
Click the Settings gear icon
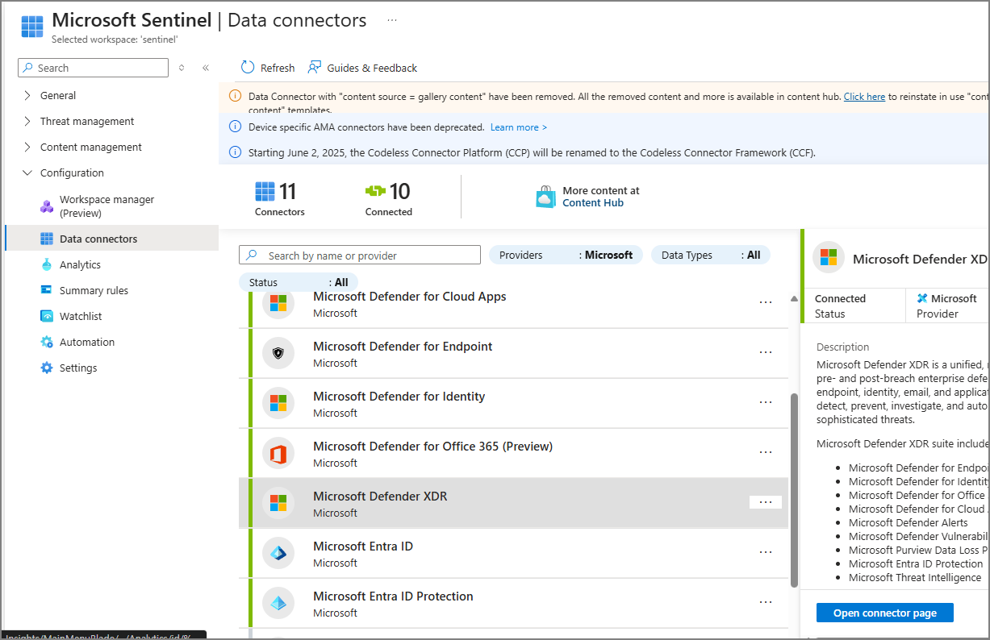(47, 368)
